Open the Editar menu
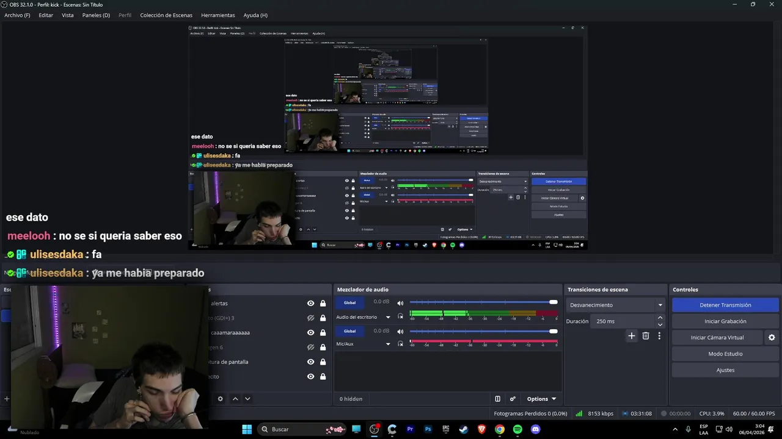This screenshot has width=782, height=439. [x=46, y=15]
